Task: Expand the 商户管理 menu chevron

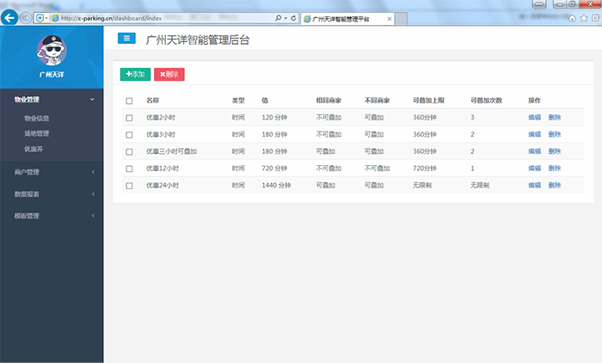Action: pos(93,172)
